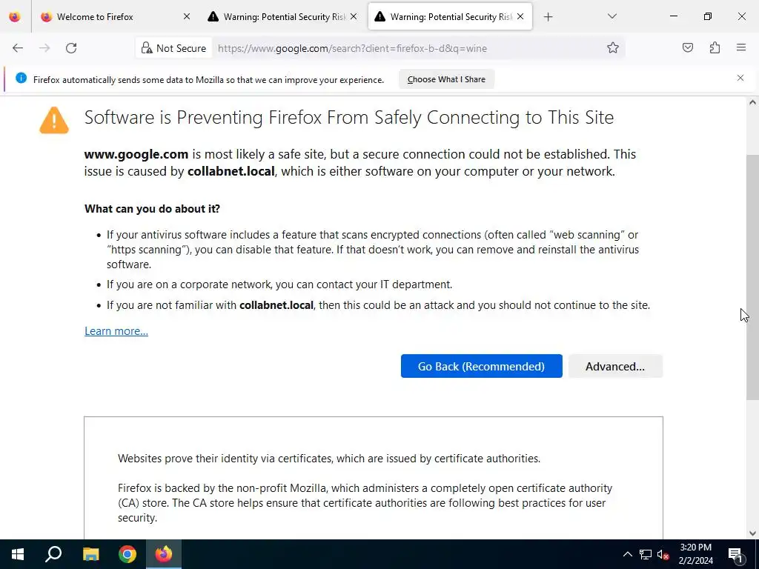
Task: Open the Extensions puzzle icon
Action: click(715, 48)
